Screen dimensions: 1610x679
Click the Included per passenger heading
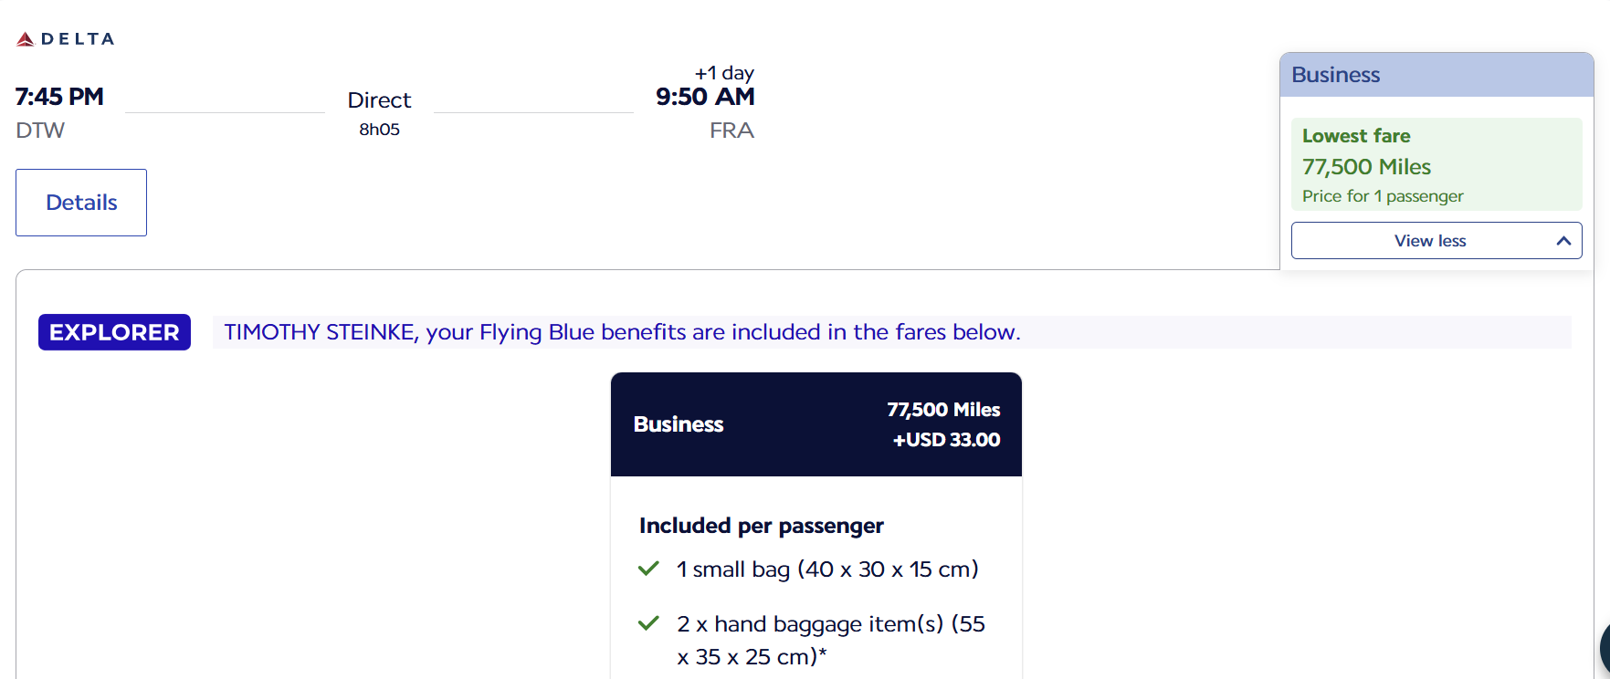click(x=761, y=526)
